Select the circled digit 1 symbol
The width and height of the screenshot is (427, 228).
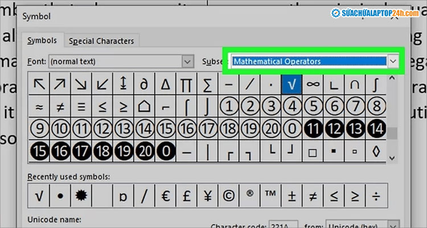229,107
